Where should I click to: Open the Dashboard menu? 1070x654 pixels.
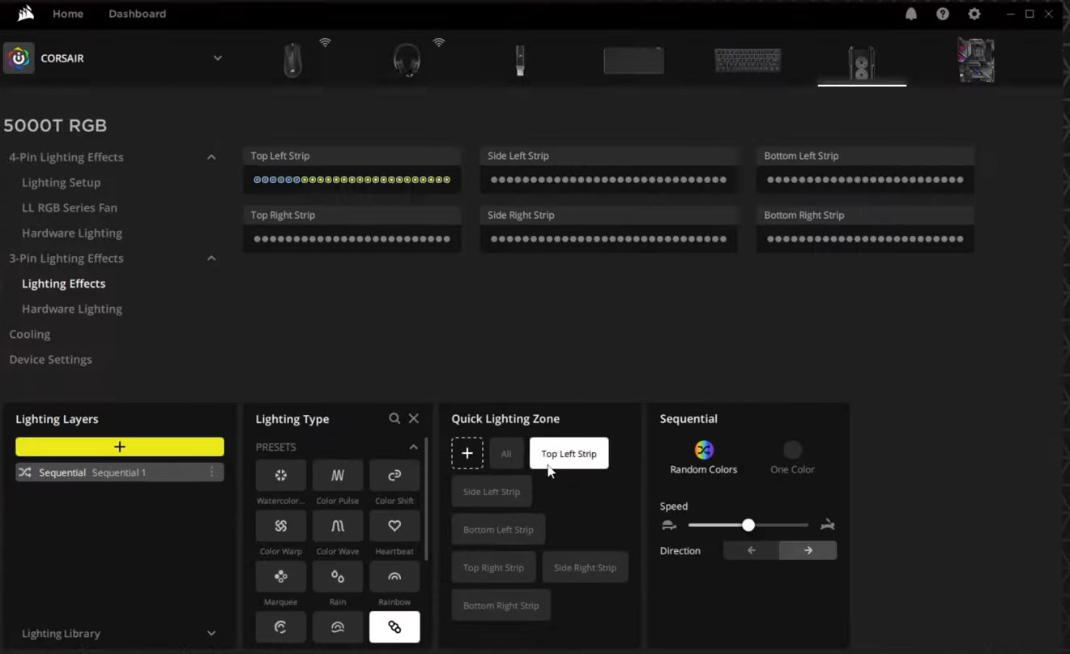137,13
